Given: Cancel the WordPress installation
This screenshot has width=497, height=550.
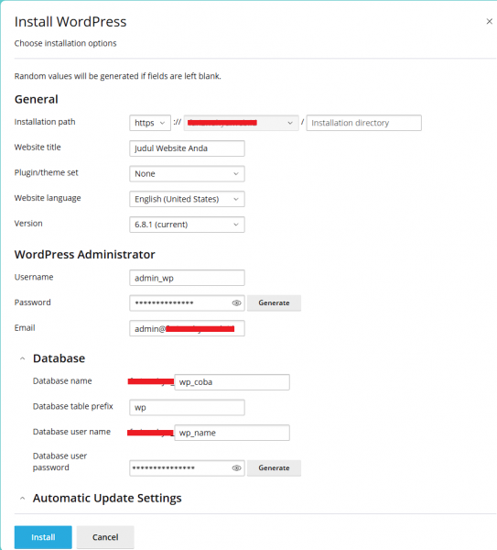Looking at the screenshot, I should [x=105, y=537].
